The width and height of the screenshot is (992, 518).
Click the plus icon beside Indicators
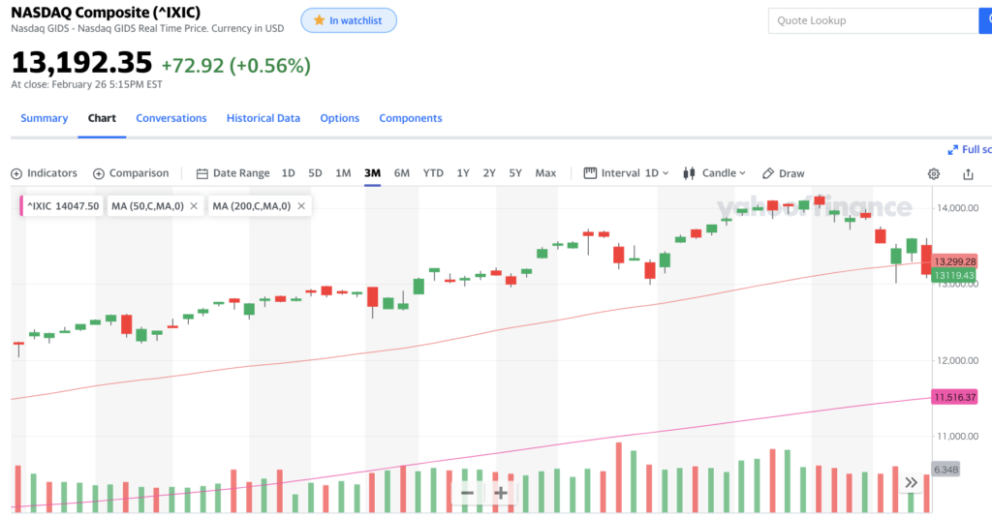point(16,173)
